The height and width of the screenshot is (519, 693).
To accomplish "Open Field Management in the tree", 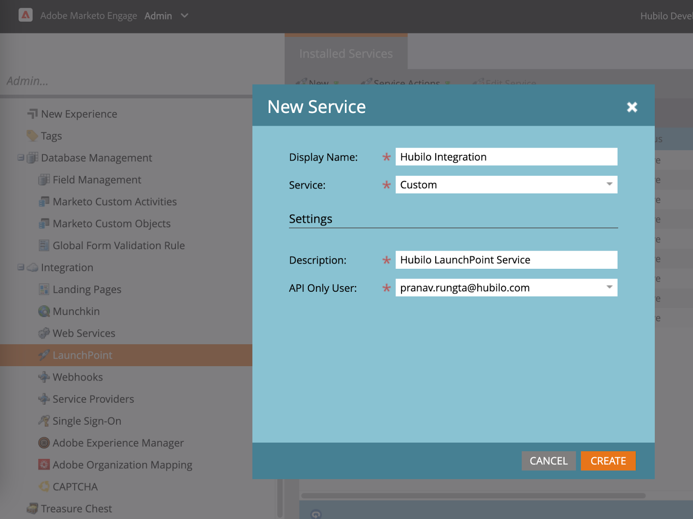I will pos(97,180).
